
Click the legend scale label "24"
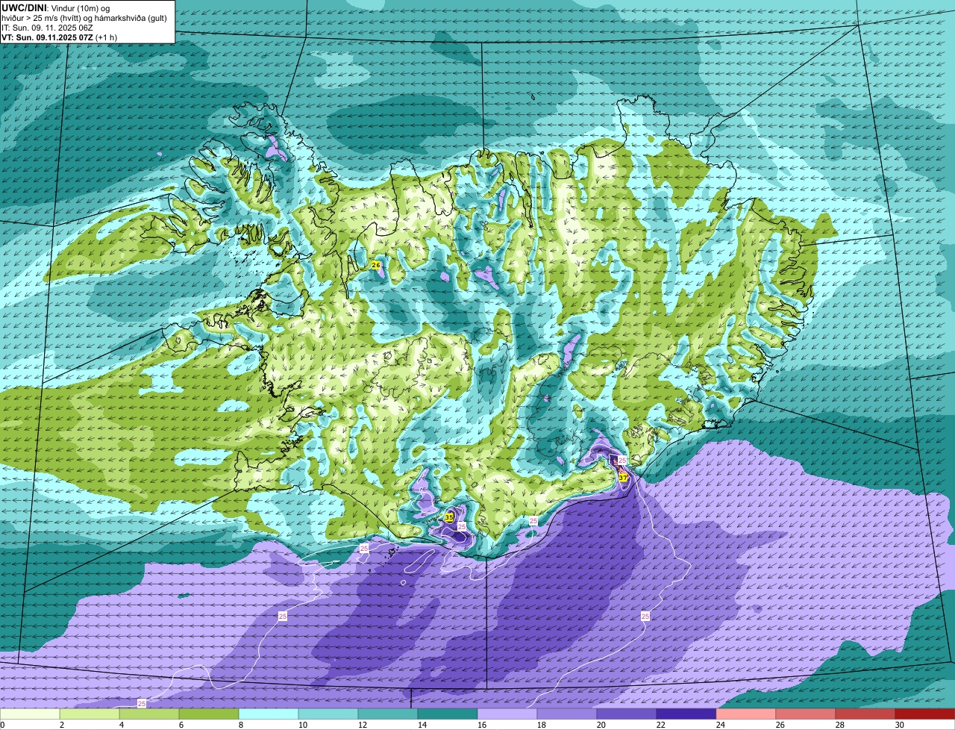[720, 725]
